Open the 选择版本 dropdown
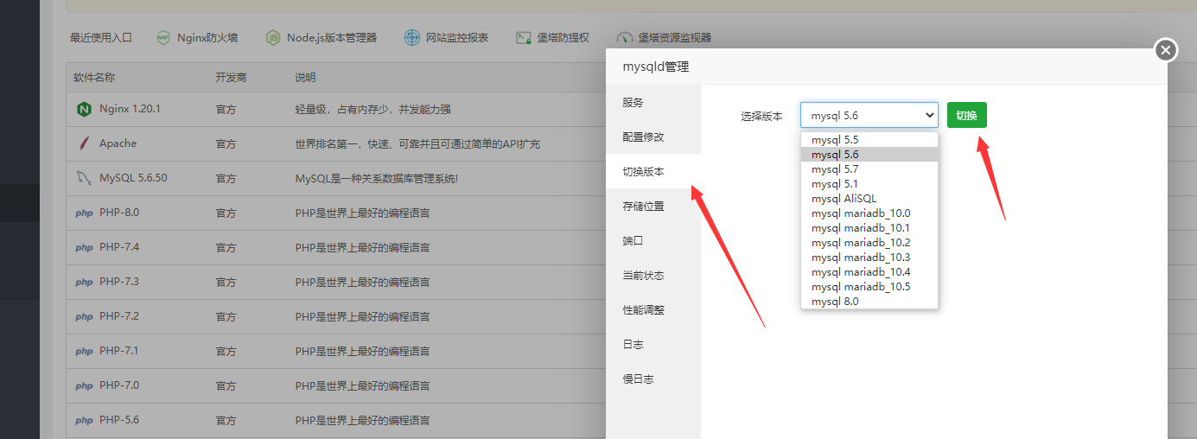Viewport: 1197px width, 439px height. 869,115
